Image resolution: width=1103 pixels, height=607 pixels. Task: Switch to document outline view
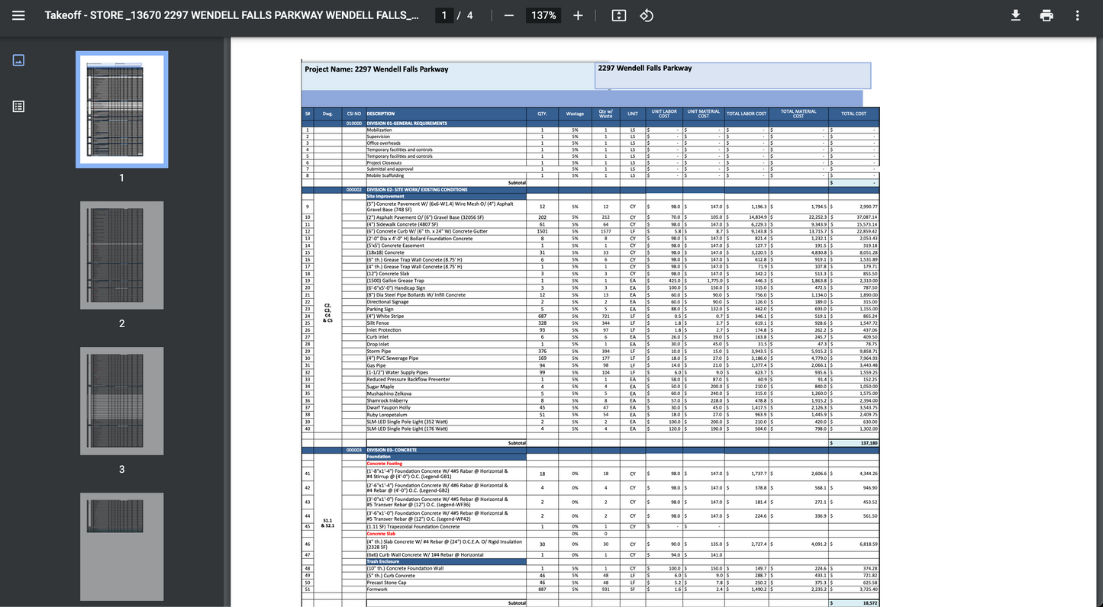pos(19,107)
